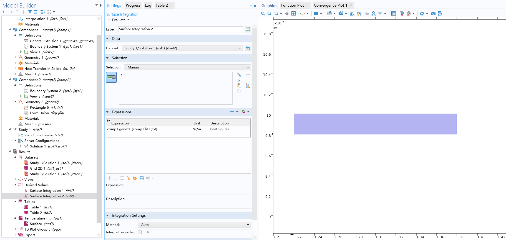This screenshot has height=240, width=506.
Task: Pin the Model Builder window with pushpin
Action: coord(100,5)
